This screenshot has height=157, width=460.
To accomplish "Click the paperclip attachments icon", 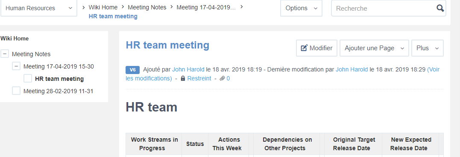I will click(223, 79).
